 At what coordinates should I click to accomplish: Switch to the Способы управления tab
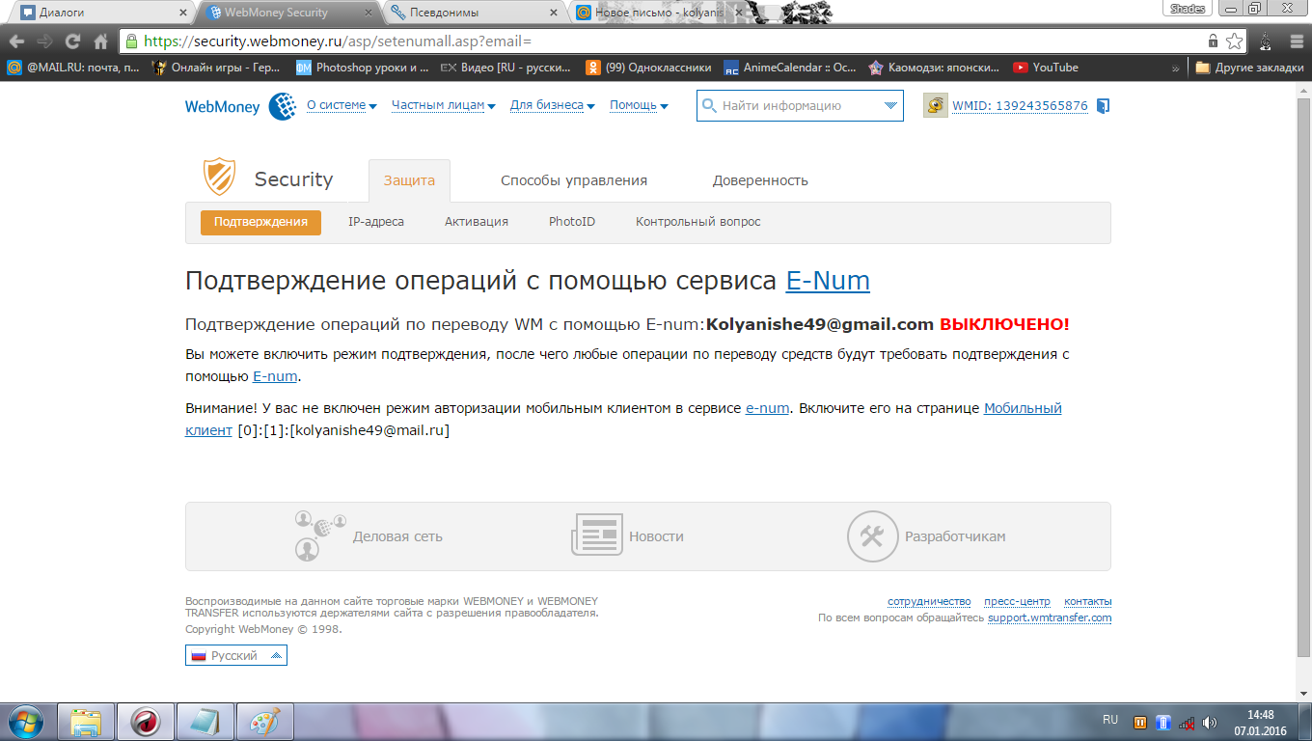(x=574, y=180)
